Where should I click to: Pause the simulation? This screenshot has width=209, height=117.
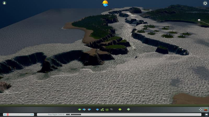coord(5,114)
